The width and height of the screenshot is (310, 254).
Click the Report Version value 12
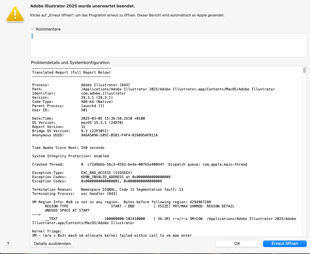(83, 127)
